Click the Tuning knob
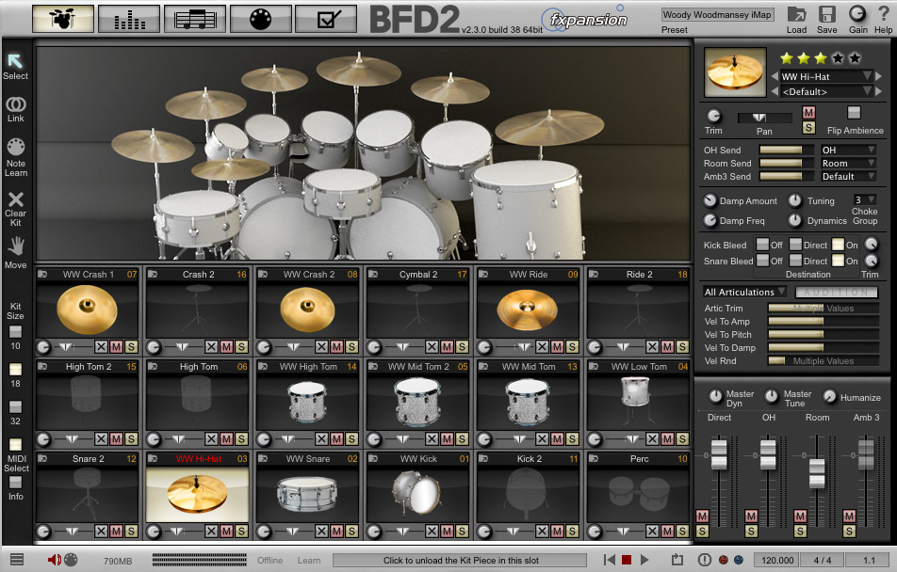Viewport: 897px width, 572px height. coord(794,200)
